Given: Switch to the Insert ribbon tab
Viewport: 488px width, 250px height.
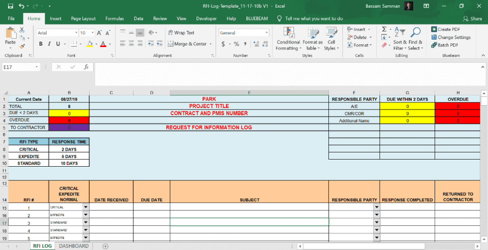Looking at the screenshot, I should pyautogui.click(x=56, y=19).
